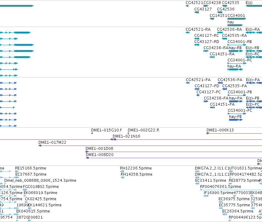Open transcript label CG34238-RA
The image size is (262, 222).
coord(216,48)
